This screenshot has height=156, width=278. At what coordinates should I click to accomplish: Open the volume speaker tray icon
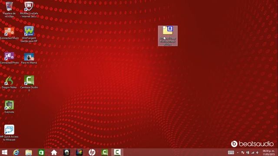[258, 153]
